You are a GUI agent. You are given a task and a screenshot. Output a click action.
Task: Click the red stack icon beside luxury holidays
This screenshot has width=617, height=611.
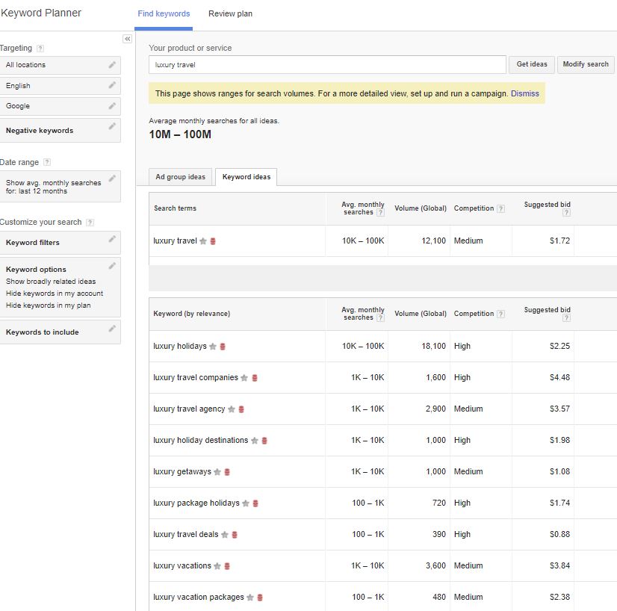click(x=223, y=347)
